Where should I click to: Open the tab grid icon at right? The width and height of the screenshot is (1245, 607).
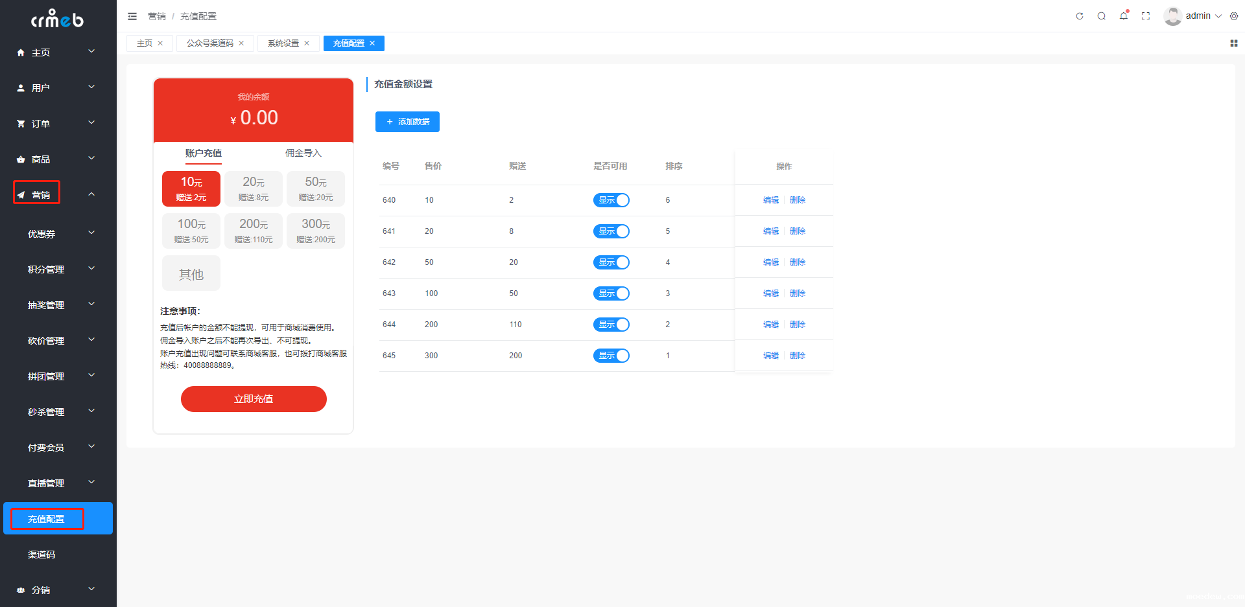[x=1234, y=43]
